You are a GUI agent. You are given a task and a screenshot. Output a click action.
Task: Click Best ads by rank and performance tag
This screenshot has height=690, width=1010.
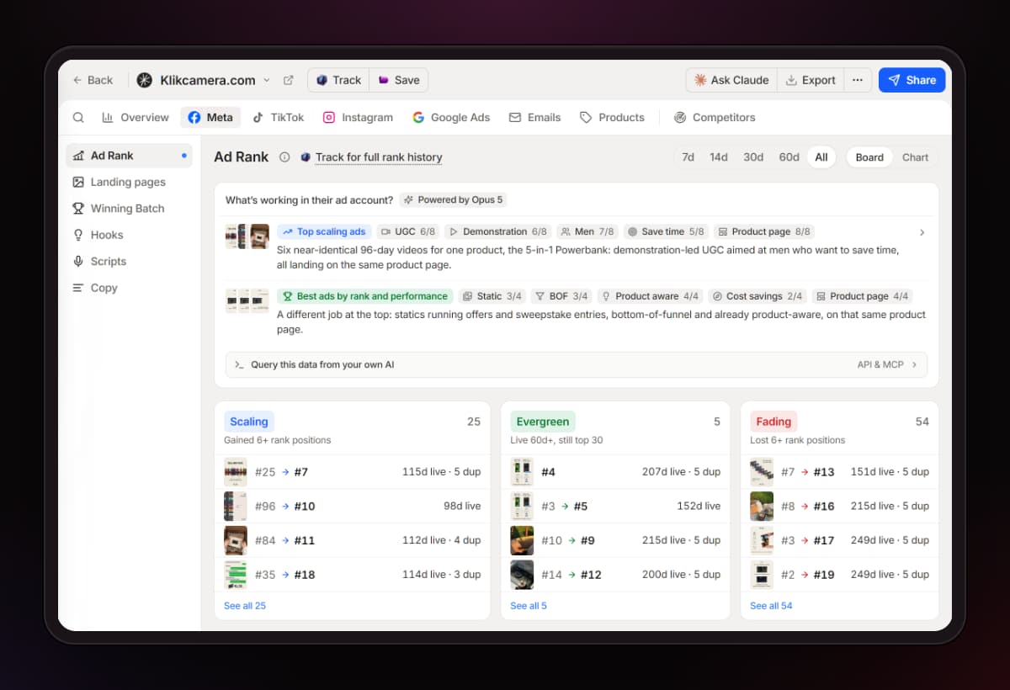pos(364,296)
